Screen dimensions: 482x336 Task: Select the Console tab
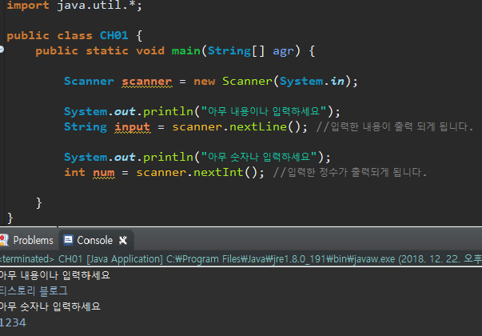pyautogui.click(x=94, y=240)
